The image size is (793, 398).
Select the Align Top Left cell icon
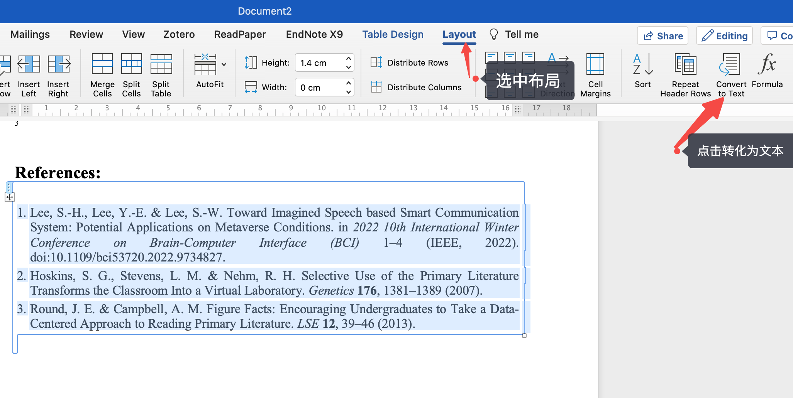click(x=491, y=57)
